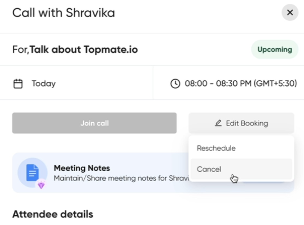304x225 pixels.
Task: Click the Maintain/Share meeting notes description
Action: 121,178
